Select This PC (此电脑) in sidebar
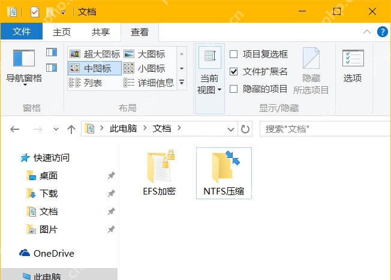The height and width of the screenshot is (280, 391). coord(59,274)
